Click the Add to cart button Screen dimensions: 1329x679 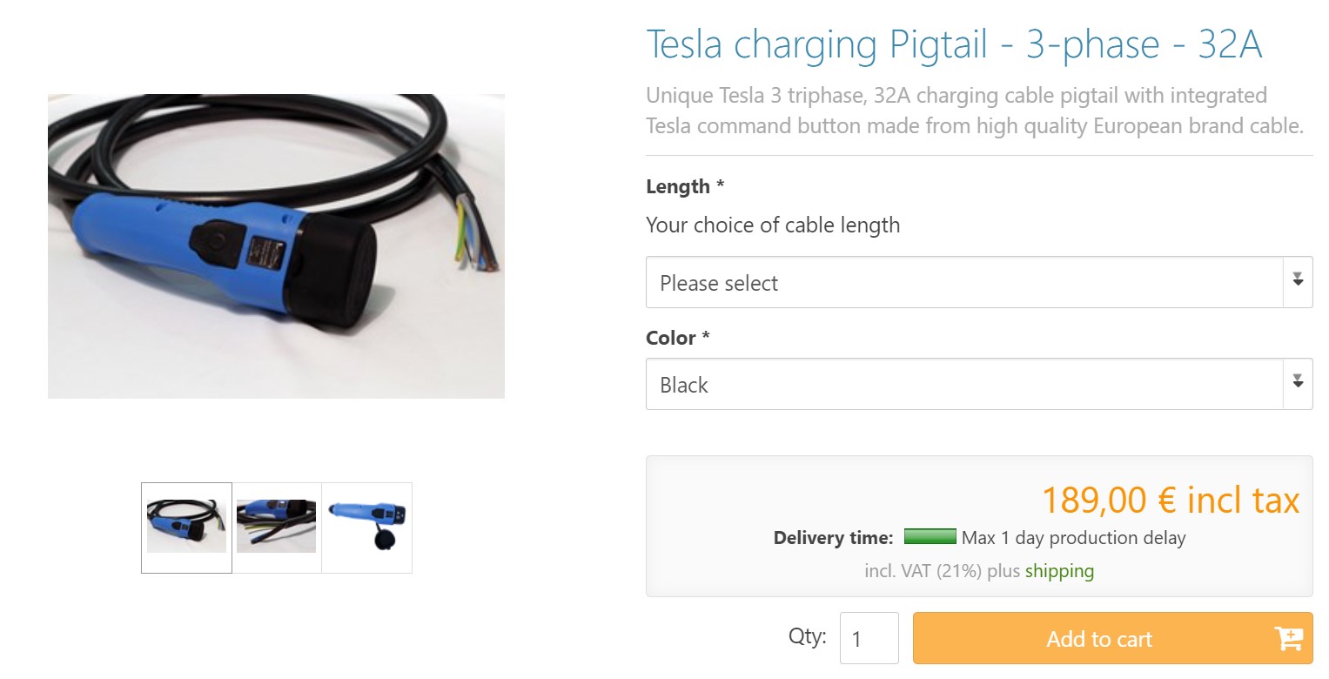pos(1098,639)
